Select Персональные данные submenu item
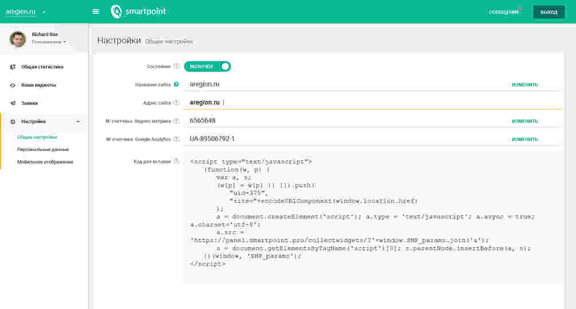576x309 pixels. pos(43,149)
